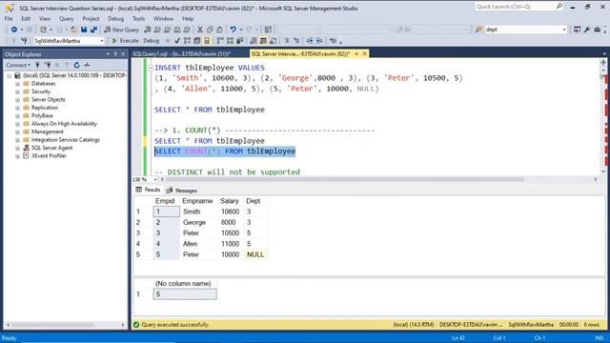Image resolution: width=610 pixels, height=343 pixels.
Task: Click the Cut scissors icon
Action: (200, 30)
